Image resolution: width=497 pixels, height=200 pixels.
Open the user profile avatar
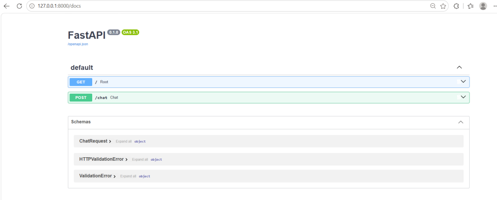click(x=483, y=6)
